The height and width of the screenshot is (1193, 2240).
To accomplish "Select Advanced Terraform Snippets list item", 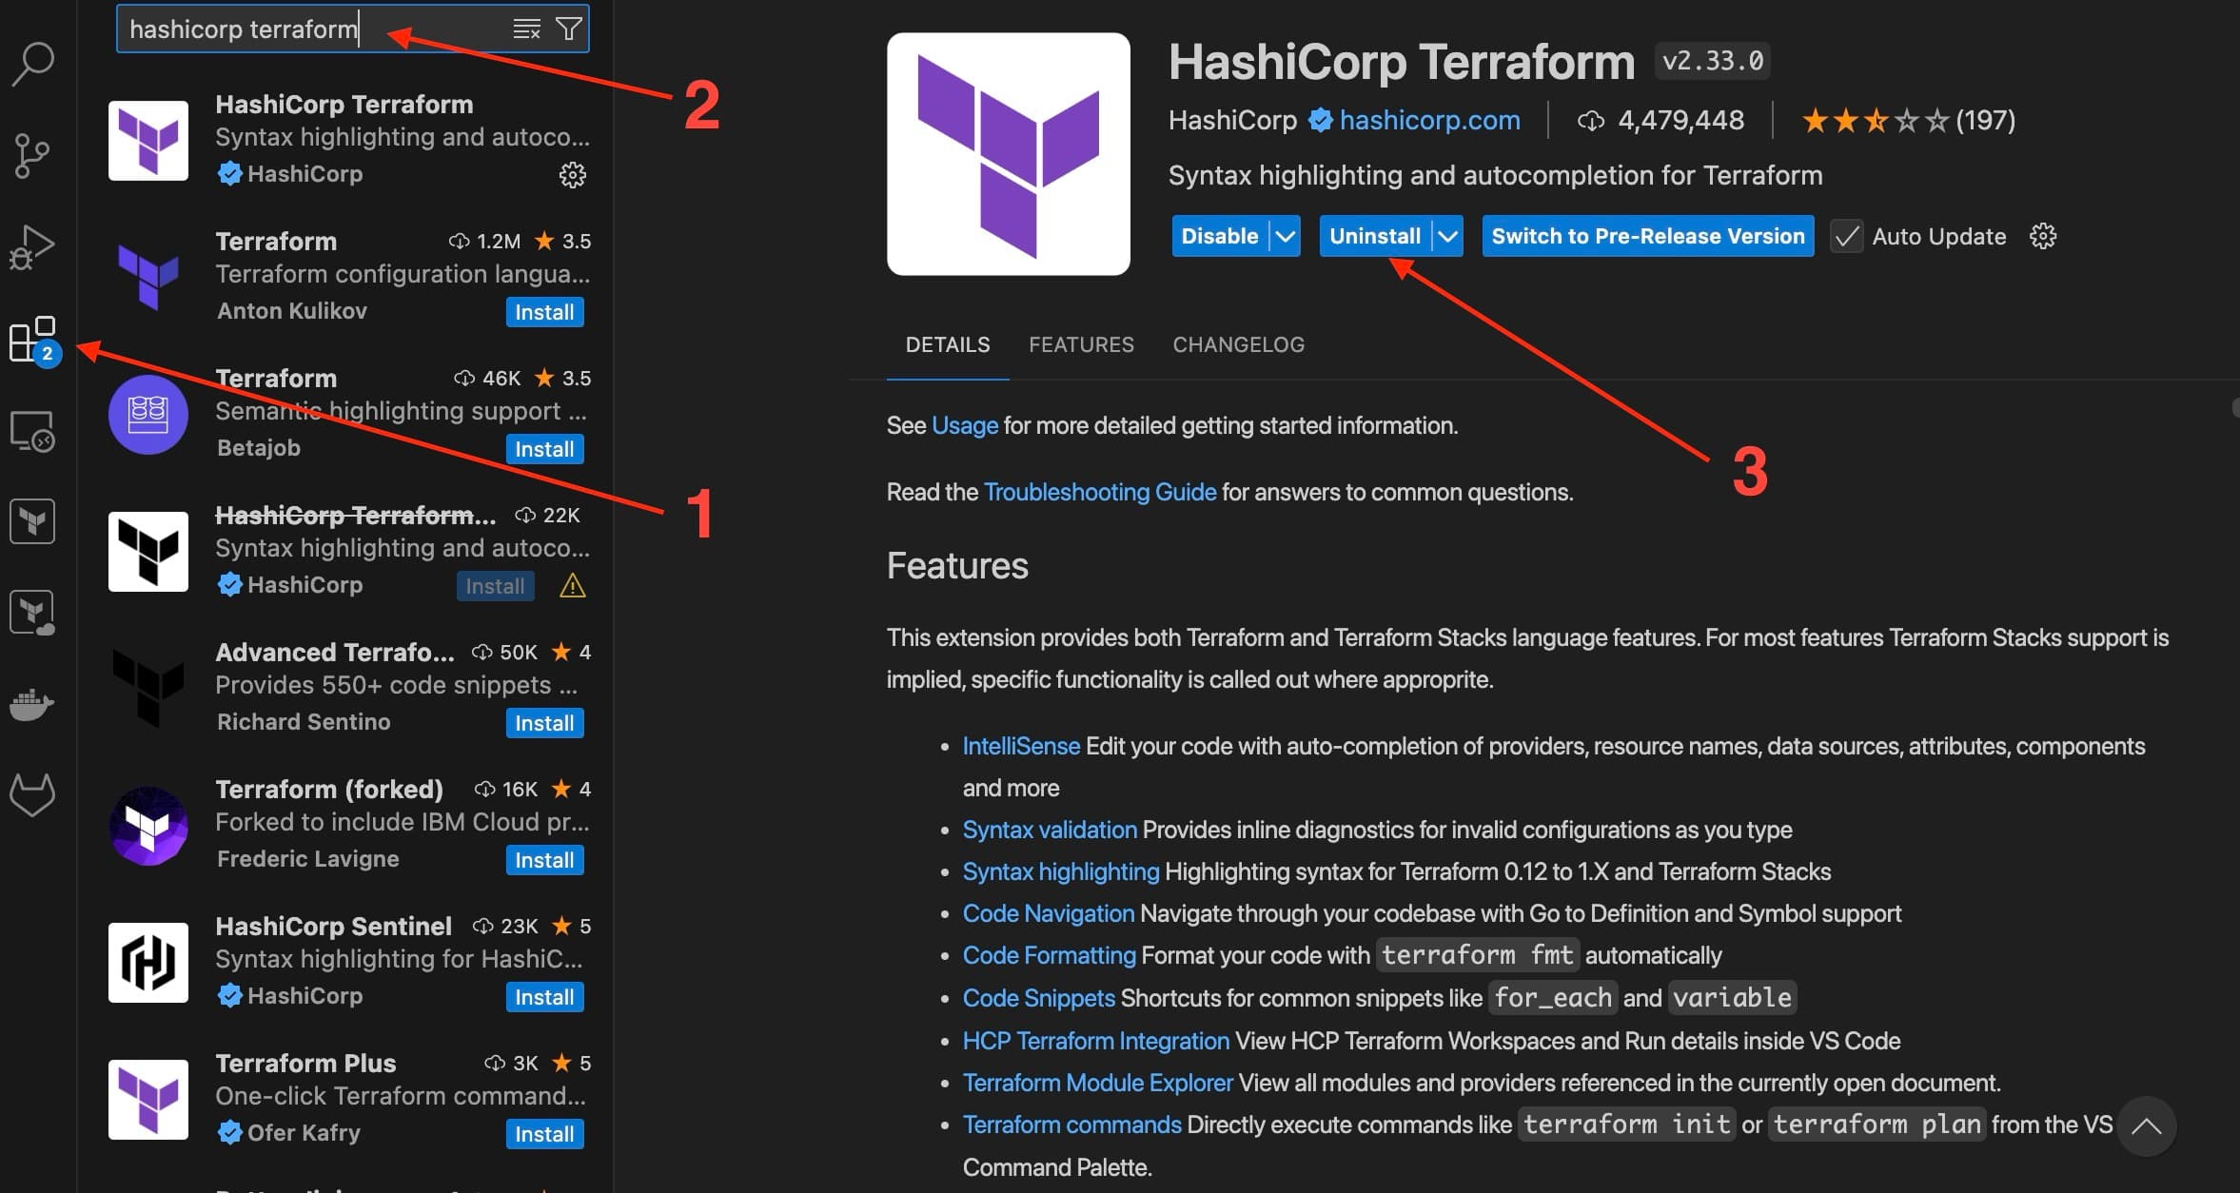I will click(346, 687).
